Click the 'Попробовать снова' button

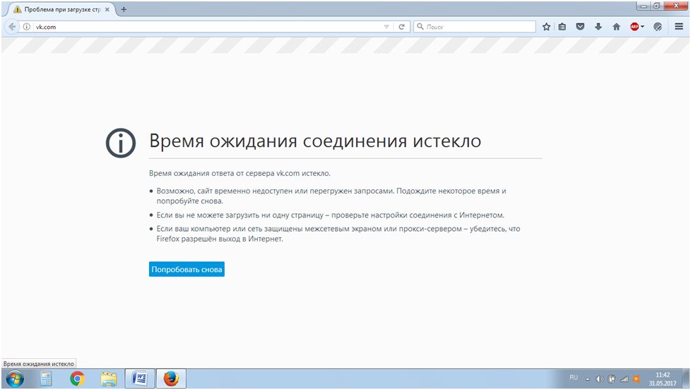[187, 269]
